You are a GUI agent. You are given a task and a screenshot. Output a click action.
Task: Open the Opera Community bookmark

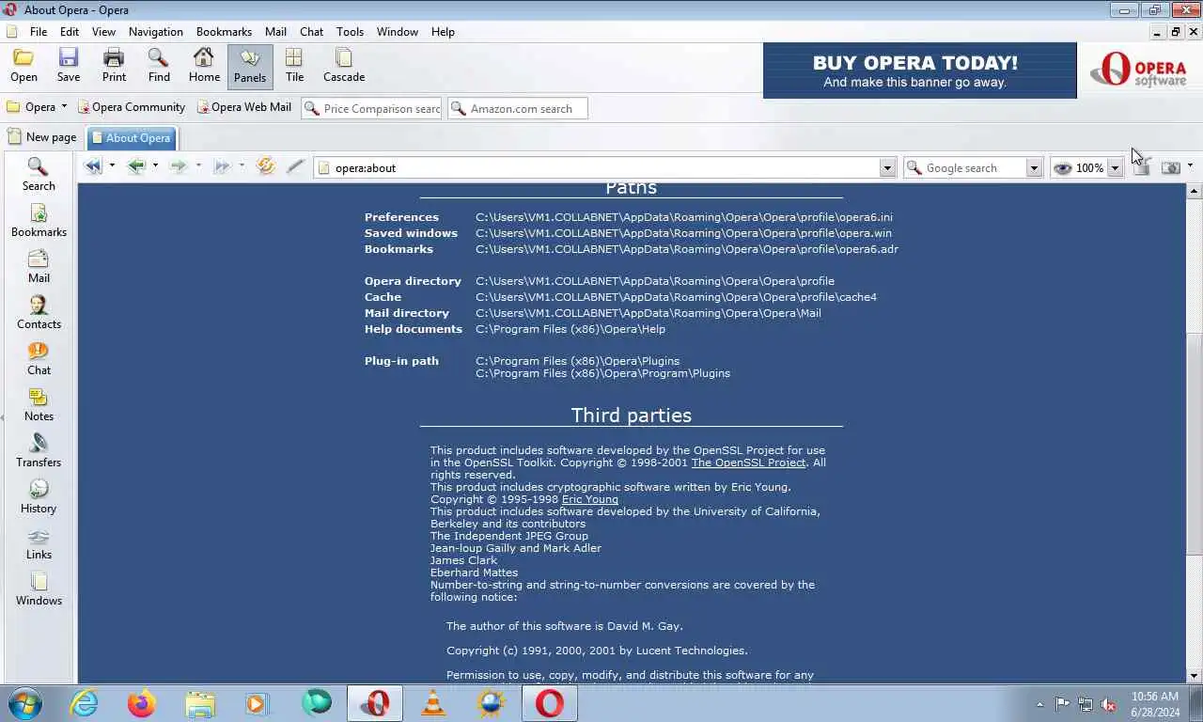(x=132, y=107)
